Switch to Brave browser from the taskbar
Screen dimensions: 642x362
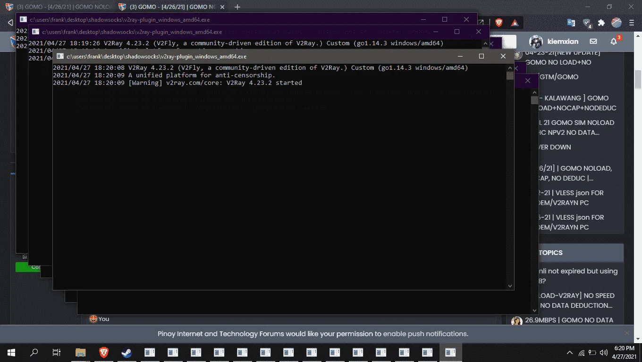click(104, 353)
